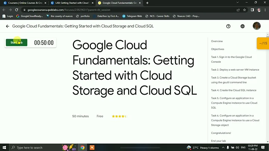Open Task 4 Create the Cloud SQL instance

pyautogui.click(x=234, y=90)
